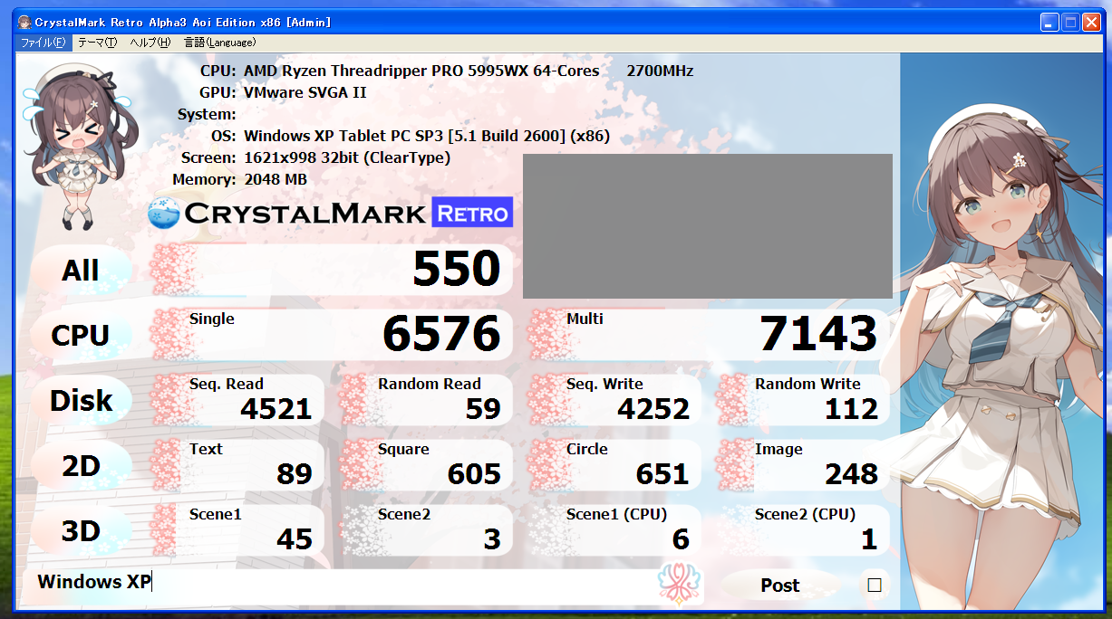The height and width of the screenshot is (619, 1112).
Task: Click the OS Windows XP Tablet PC text
Action: (427, 136)
